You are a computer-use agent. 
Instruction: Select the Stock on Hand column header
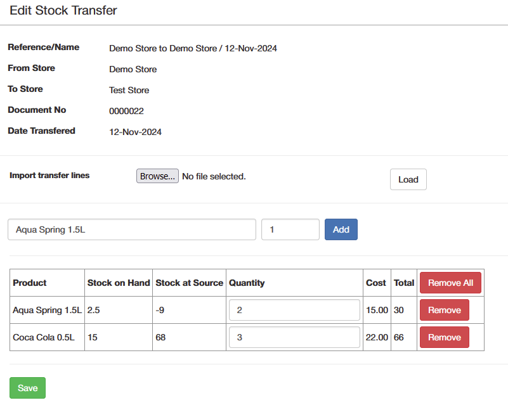(x=119, y=283)
